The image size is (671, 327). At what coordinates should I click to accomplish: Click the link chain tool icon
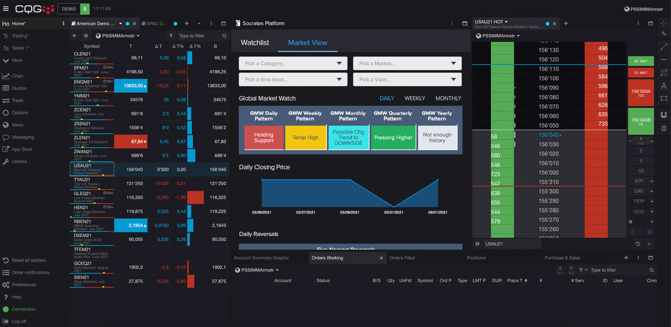[x=664, y=34]
